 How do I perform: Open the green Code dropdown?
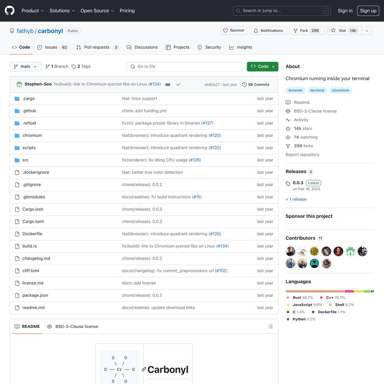(263, 66)
